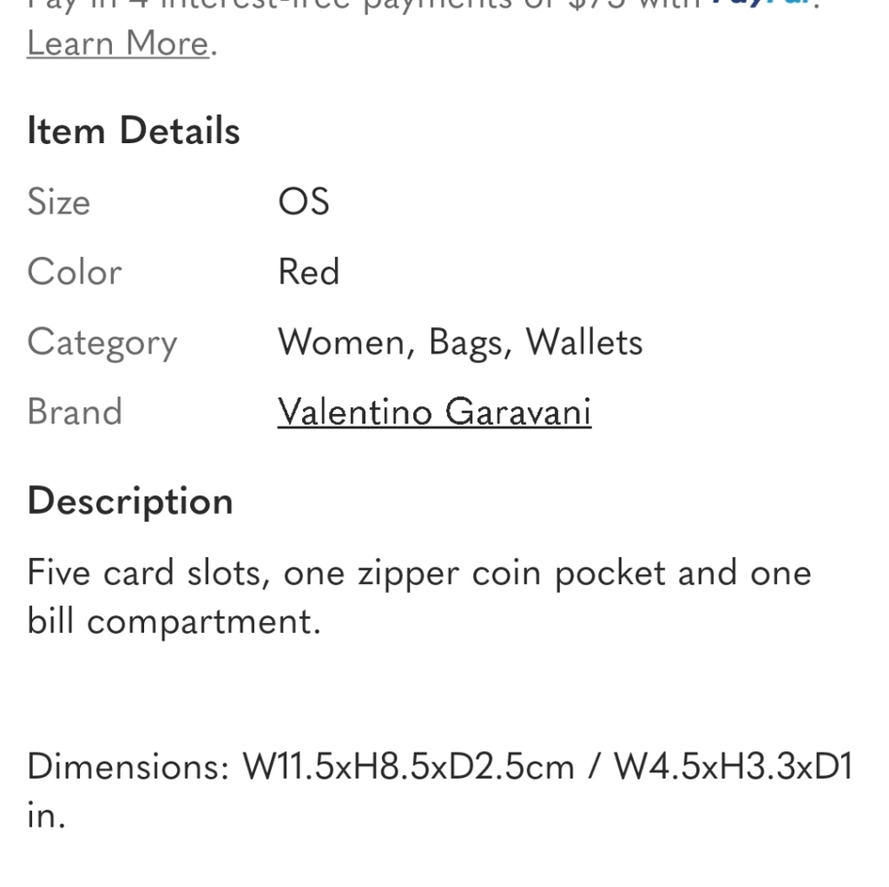889x887 pixels.
Task: Open the Learn More link
Action: click(x=118, y=44)
